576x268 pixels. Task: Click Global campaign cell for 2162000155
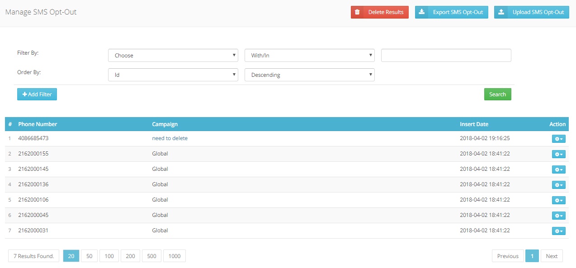coord(160,154)
